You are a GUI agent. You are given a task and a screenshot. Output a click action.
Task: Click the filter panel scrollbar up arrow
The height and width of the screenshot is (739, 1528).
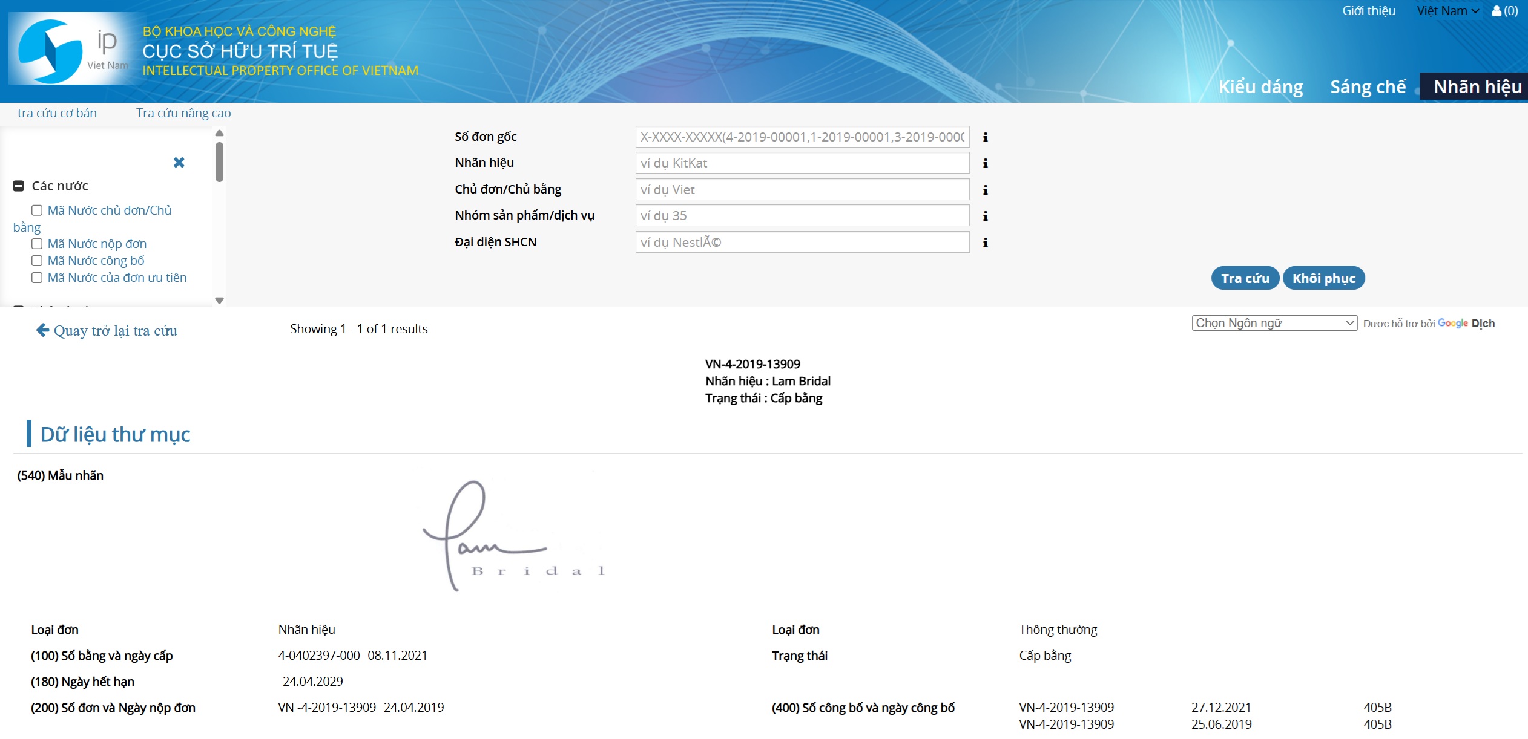[x=219, y=133]
